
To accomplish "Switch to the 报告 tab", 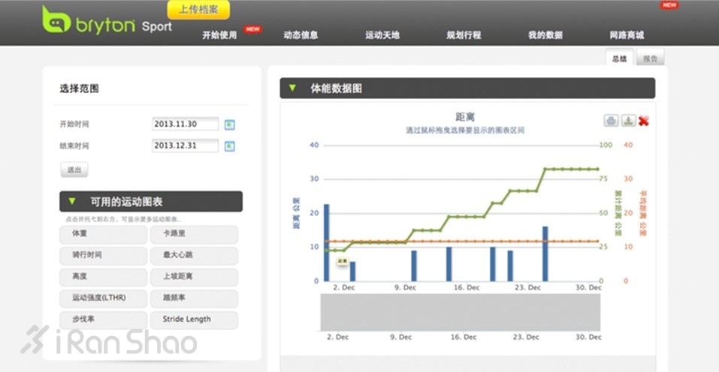I will click(650, 58).
